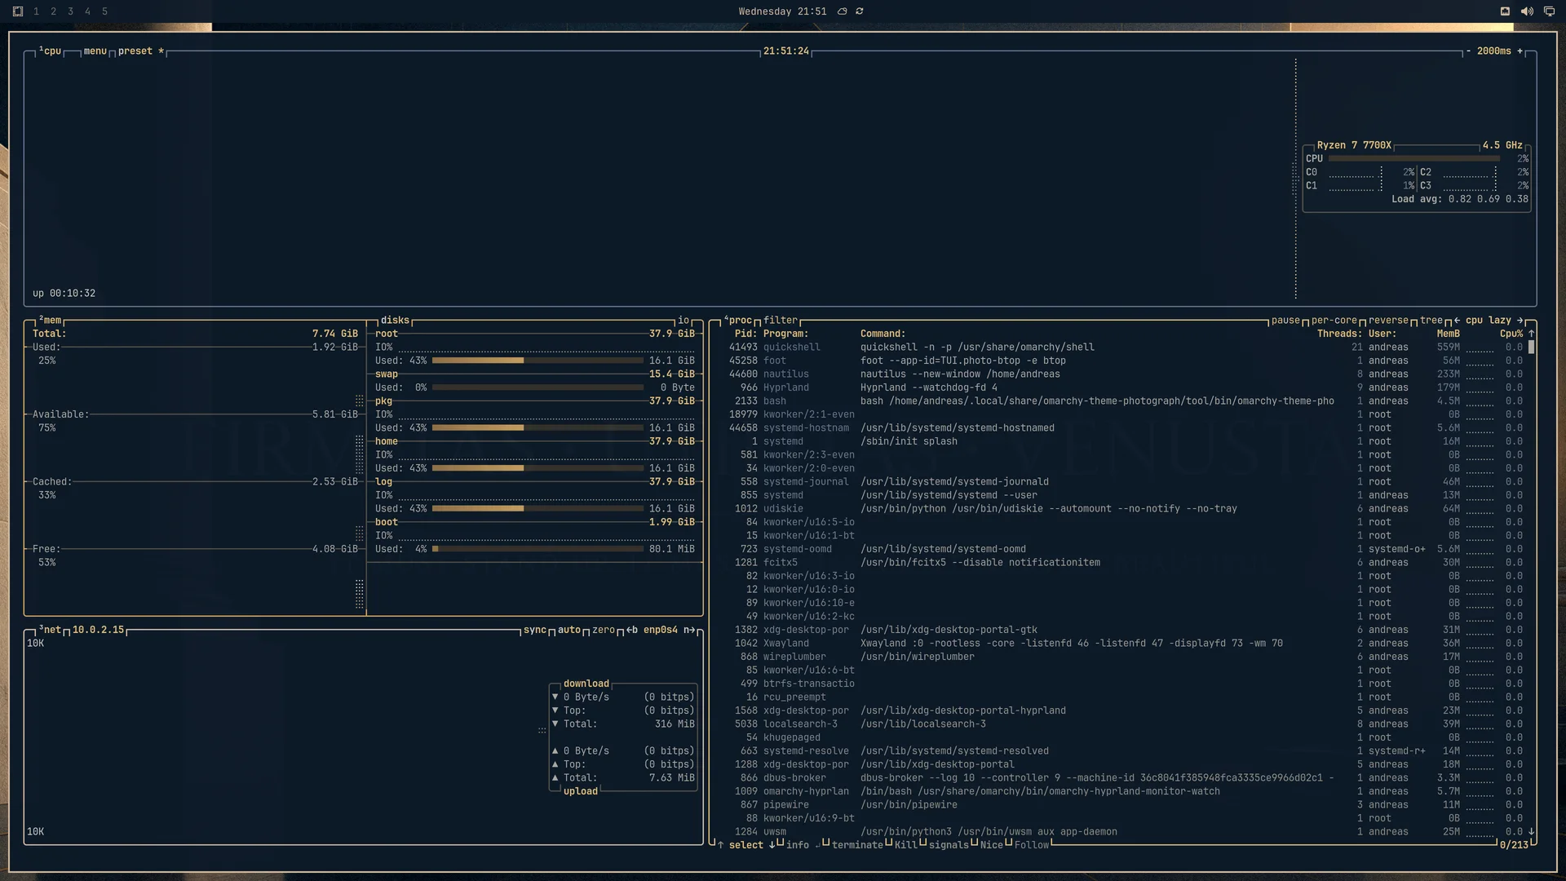Click the scroll-up arrow beside Cpu% header
The height and width of the screenshot is (881, 1566).
tap(1531, 334)
